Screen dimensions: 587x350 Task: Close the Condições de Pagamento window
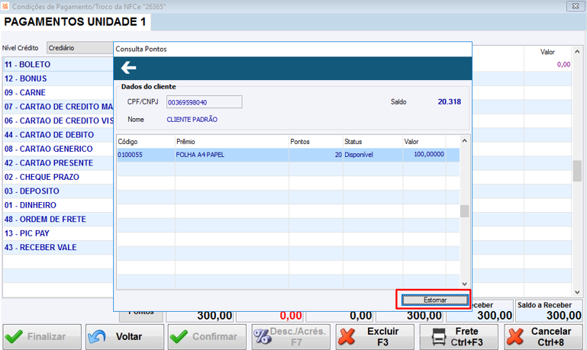[576, 6]
